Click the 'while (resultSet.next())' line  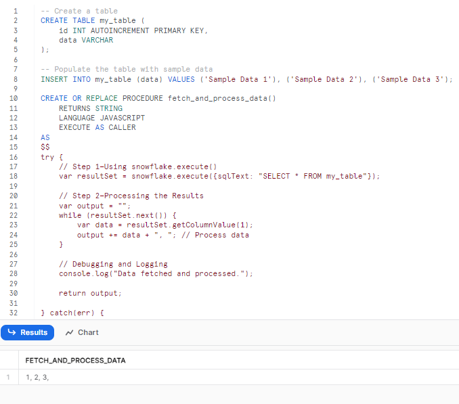point(118,215)
